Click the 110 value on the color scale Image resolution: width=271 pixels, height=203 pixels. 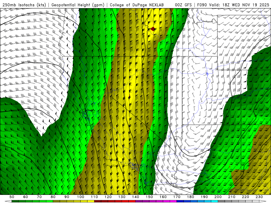pyautogui.click(x=95, y=197)
